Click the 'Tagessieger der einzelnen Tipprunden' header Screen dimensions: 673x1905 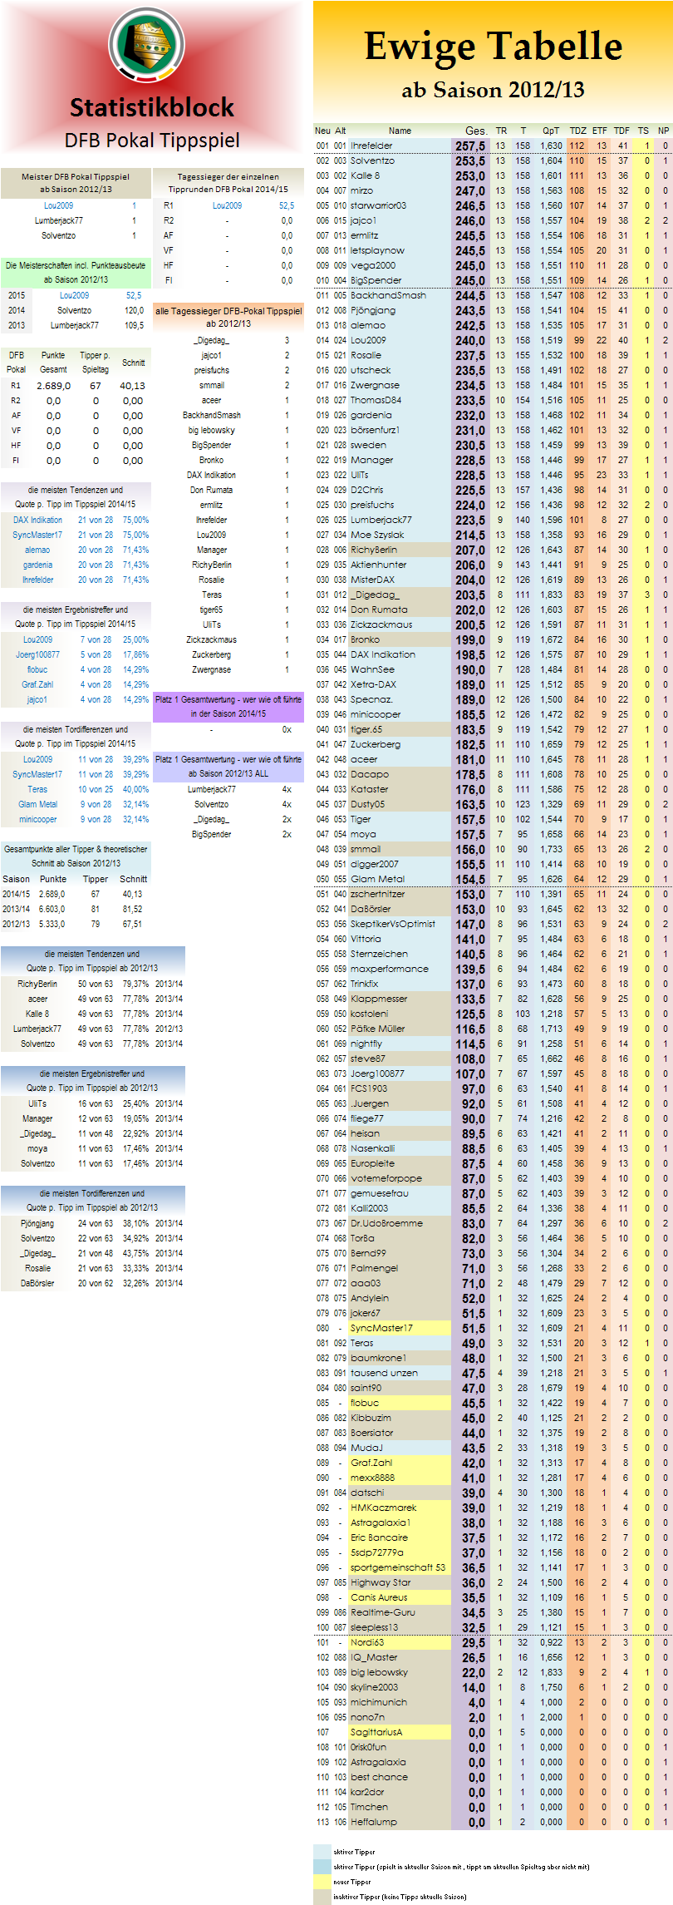coord(228,183)
